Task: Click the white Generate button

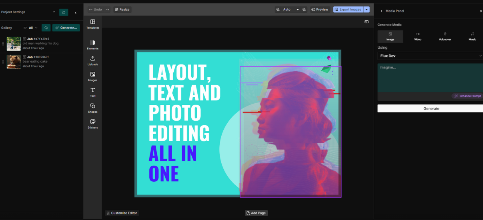Action: (x=431, y=108)
